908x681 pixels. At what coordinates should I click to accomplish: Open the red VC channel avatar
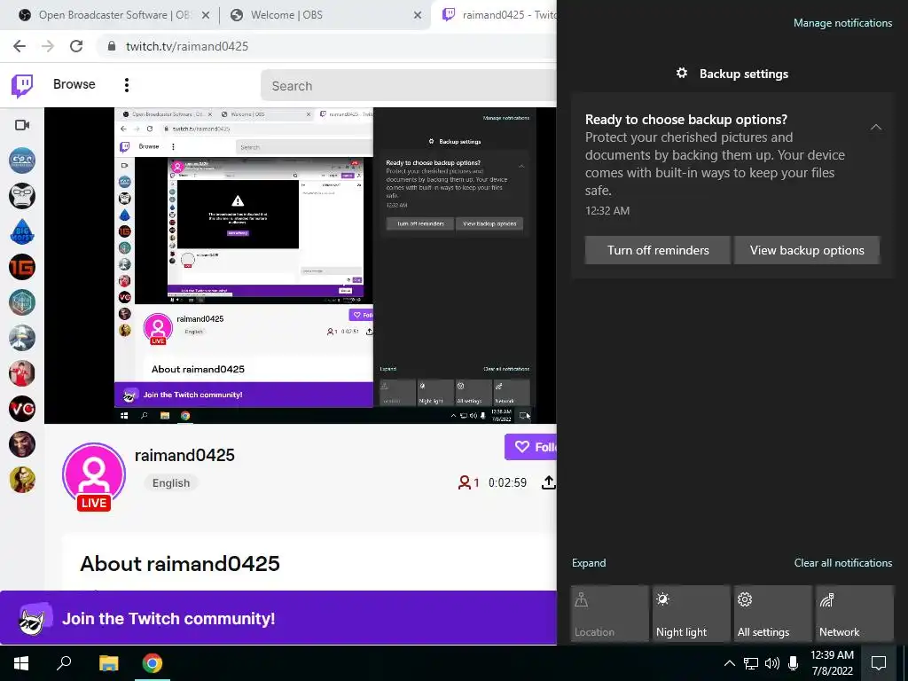[x=22, y=409]
